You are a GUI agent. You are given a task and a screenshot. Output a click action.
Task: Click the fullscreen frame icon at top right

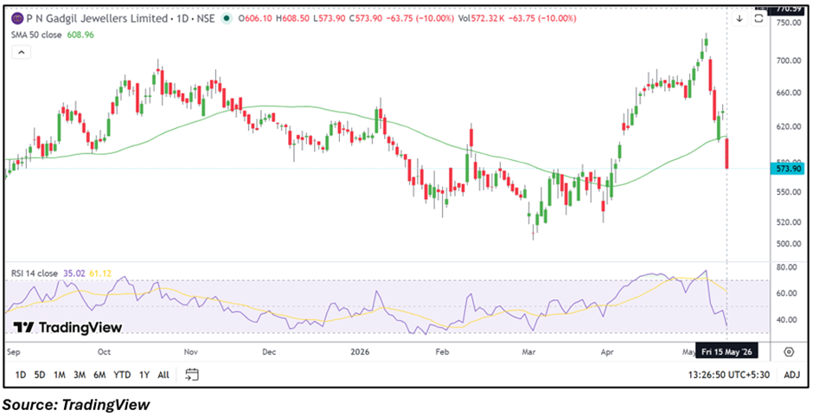759,19
